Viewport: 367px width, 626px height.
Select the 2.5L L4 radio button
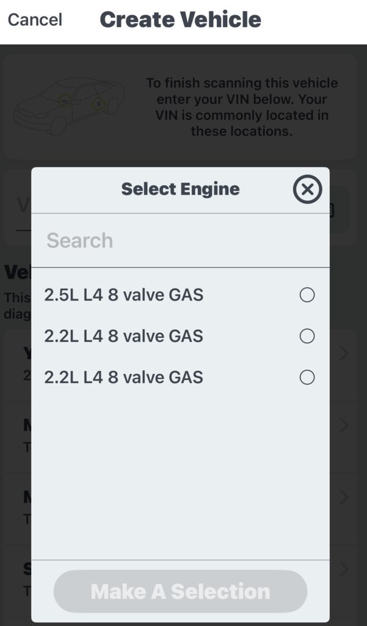point(307,295)
